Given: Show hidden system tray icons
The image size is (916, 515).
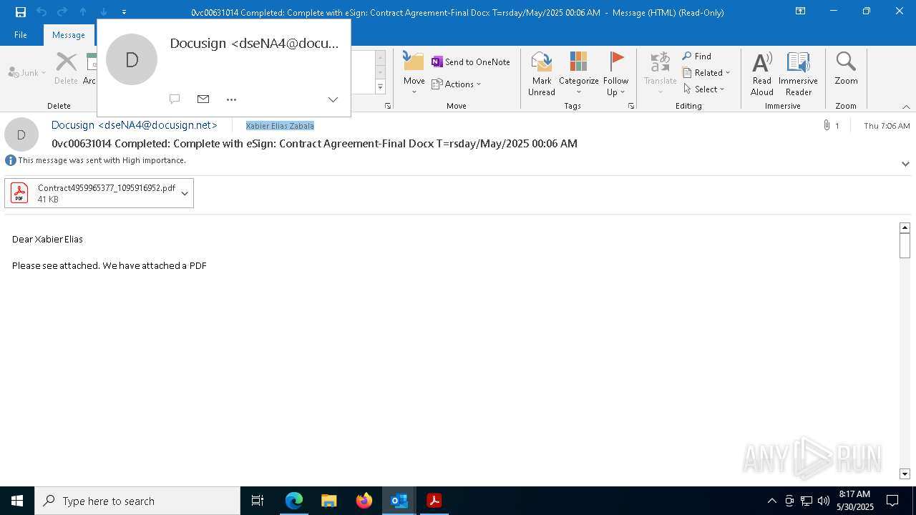Looking at the screenshot, I should click(771, 501).
